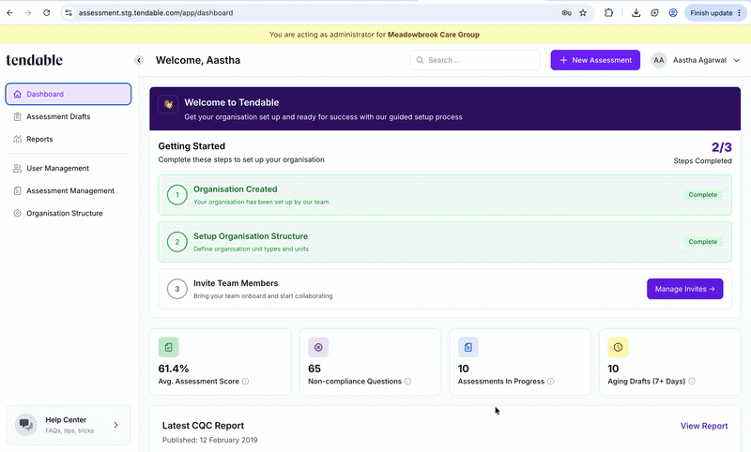This screenshot has width=751, height=452.
Task: Click the password key icon in address bar
Action: pyautogui.click(x=567, y=13)
